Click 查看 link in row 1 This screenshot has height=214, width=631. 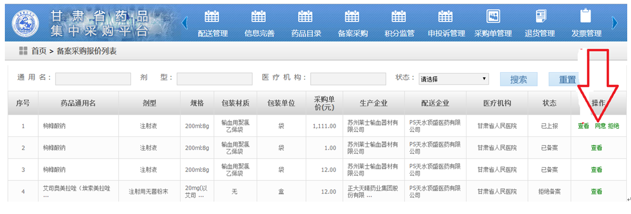(x=583, y=126)
